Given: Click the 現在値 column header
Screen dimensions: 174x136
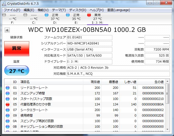Looking at the screenshot, I should pos(92,82).
